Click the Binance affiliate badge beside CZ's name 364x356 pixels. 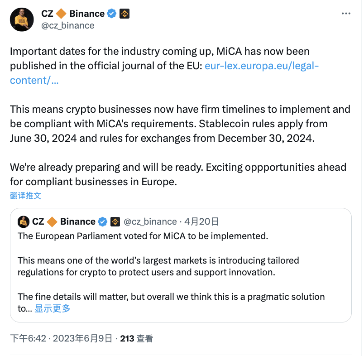click(125, 14)
